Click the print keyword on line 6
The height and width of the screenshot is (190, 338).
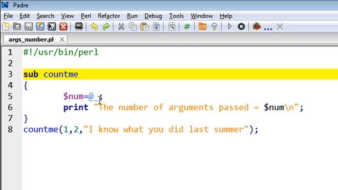click(x=76, y=107)
